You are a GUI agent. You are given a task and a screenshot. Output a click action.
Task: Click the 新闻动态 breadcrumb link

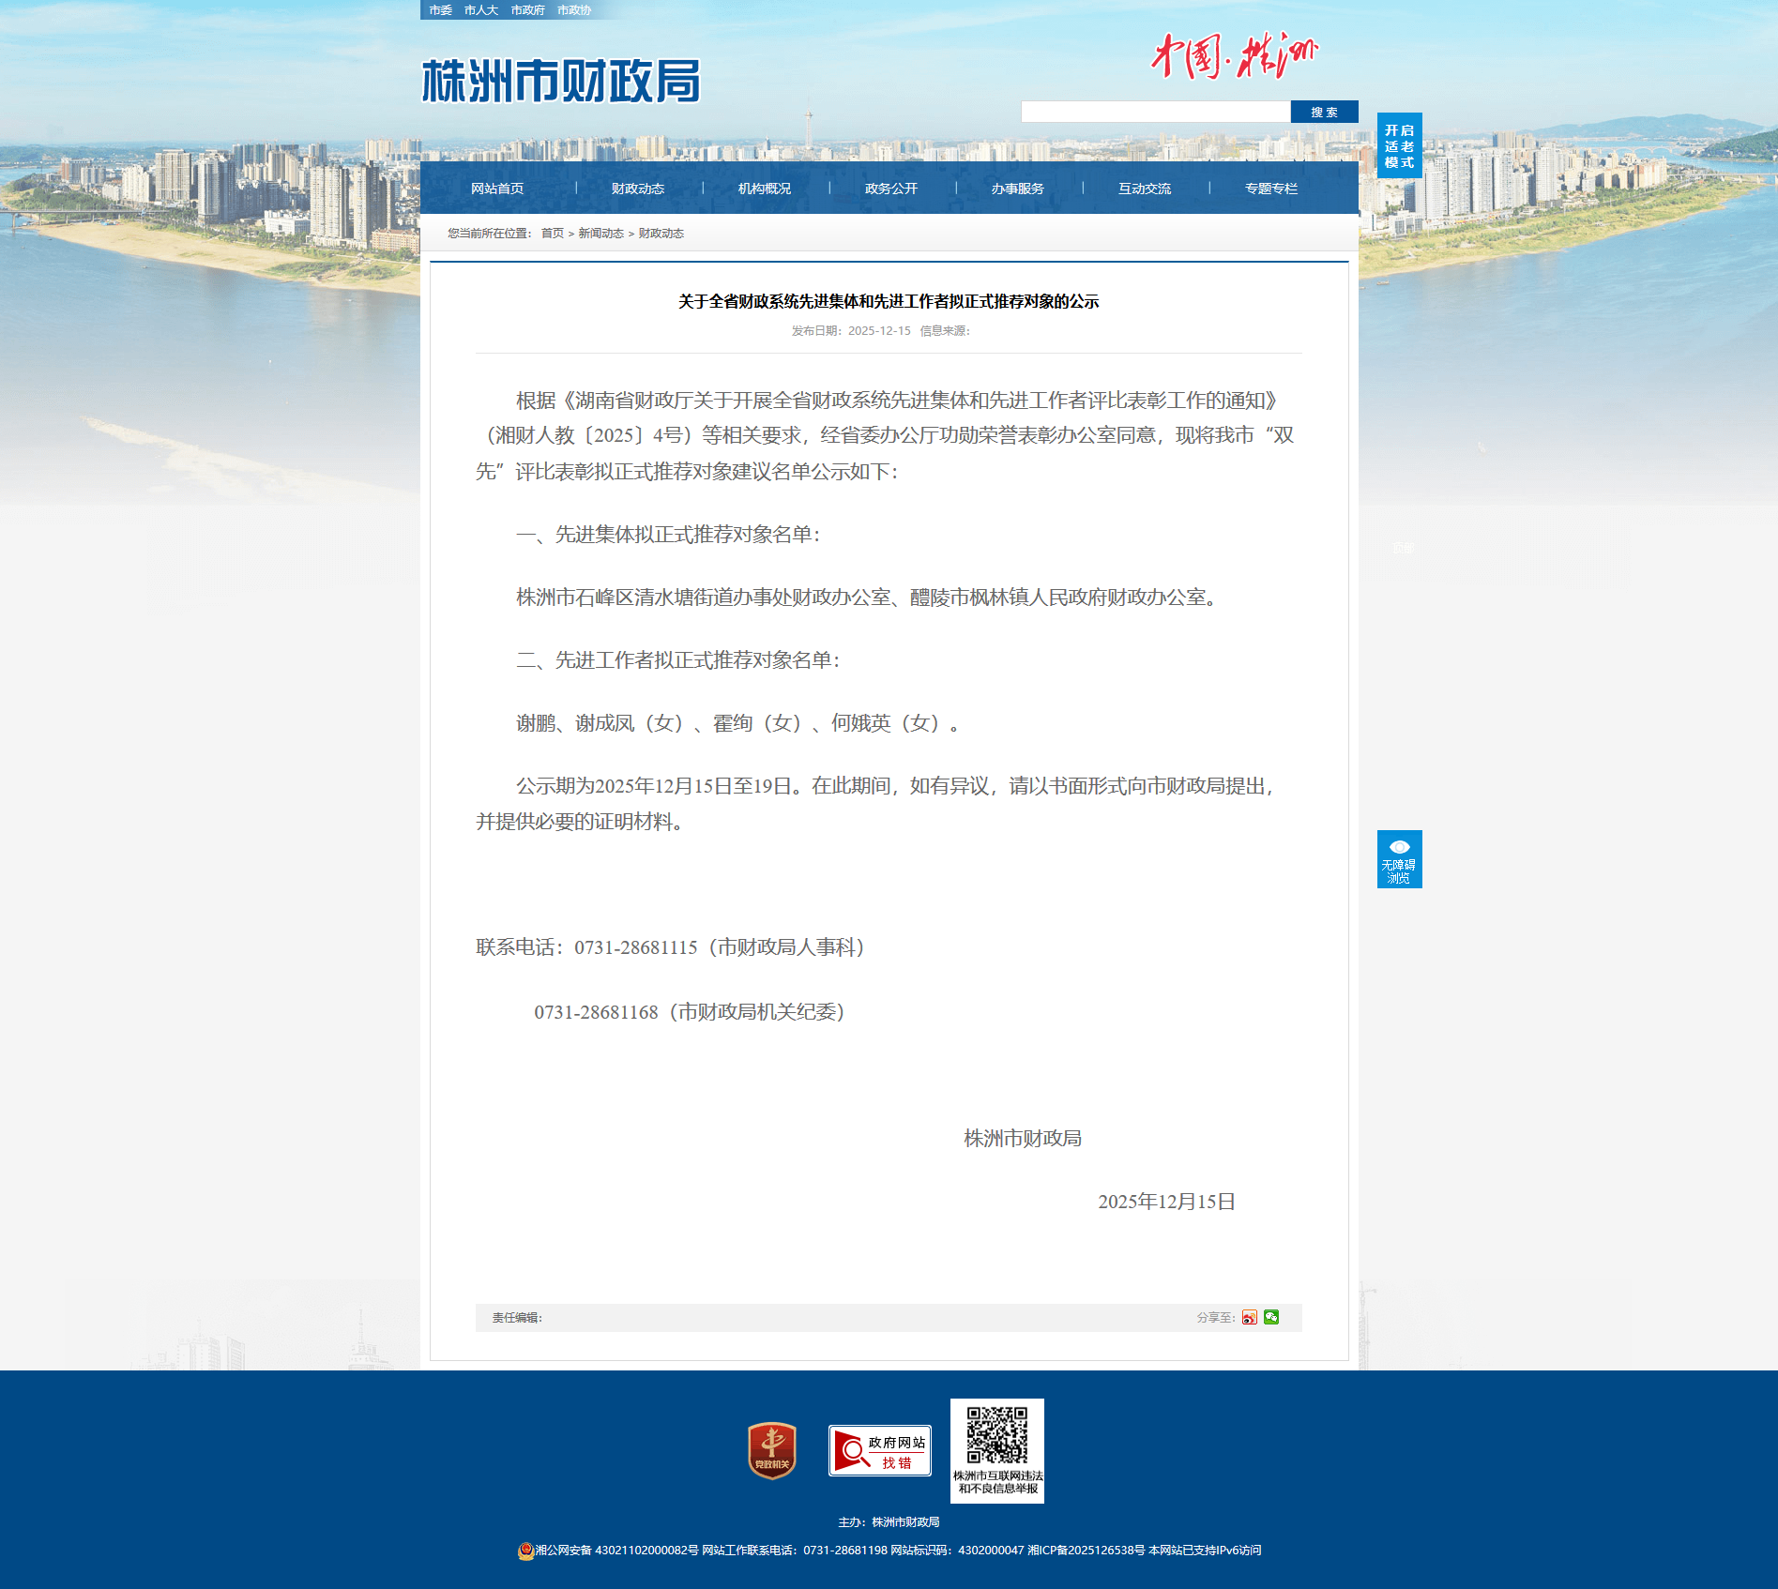point(600,234)
